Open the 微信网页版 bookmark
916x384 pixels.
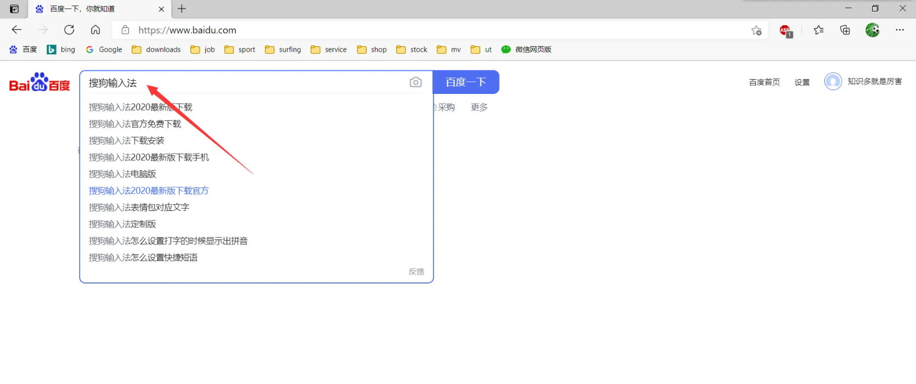pos(526,49)
